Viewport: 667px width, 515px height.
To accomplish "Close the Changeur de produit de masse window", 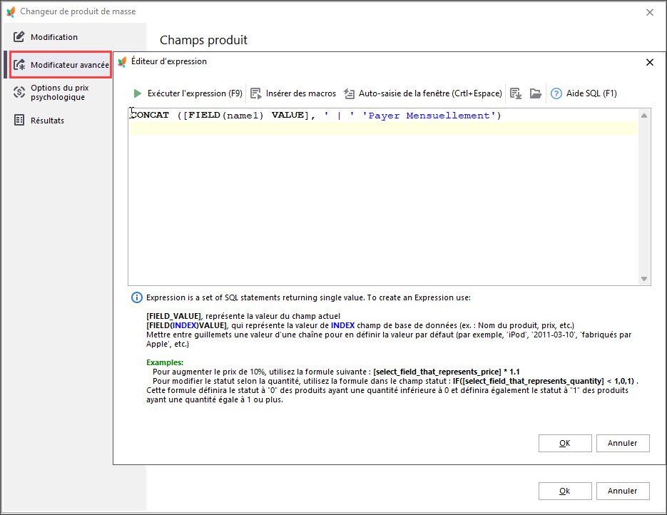I will 650,12.
